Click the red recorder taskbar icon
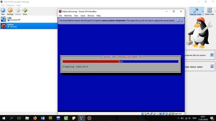Image resolution: width=216 pixels, height=121 pixels. [x=89, y=118]
